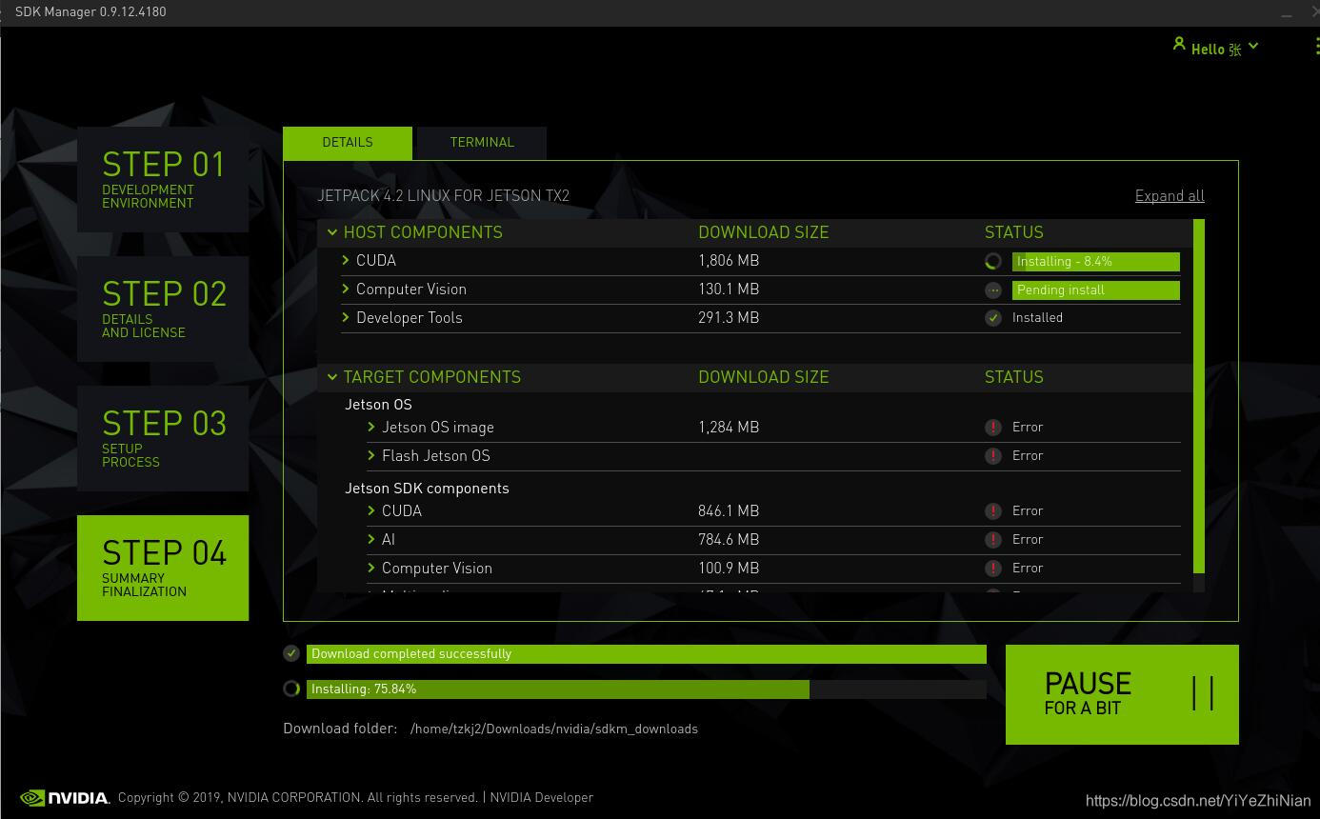Click the Expand all link
The height and width of the screenshot is (819, 1320).
pyautogui.click(x=1170, y=196)
